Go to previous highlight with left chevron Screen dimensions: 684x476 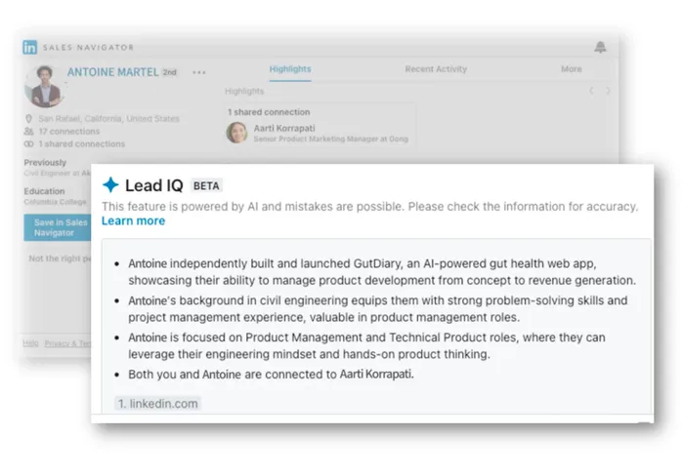(x=591, y=91)
